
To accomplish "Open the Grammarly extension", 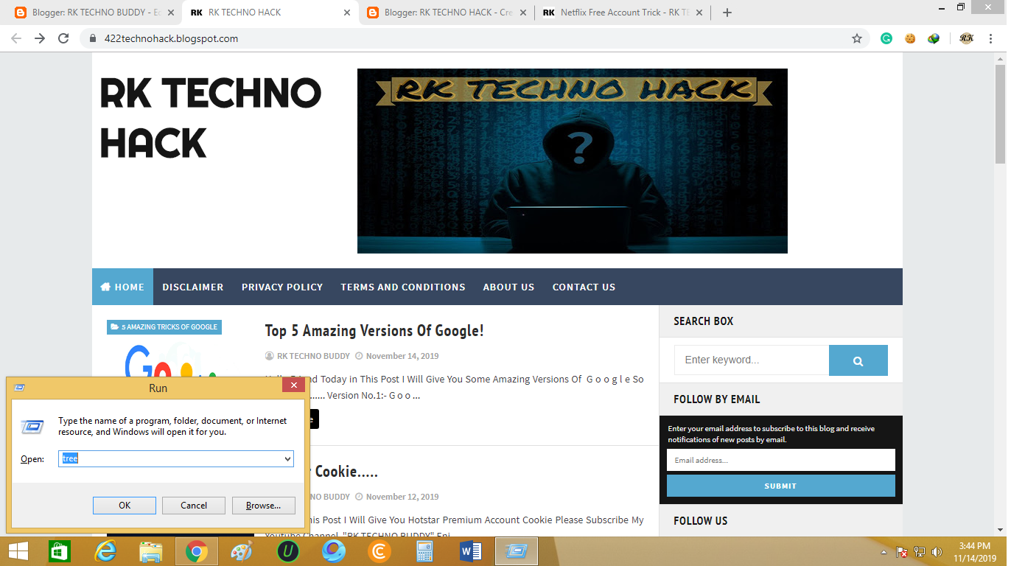I will point(886,38).
